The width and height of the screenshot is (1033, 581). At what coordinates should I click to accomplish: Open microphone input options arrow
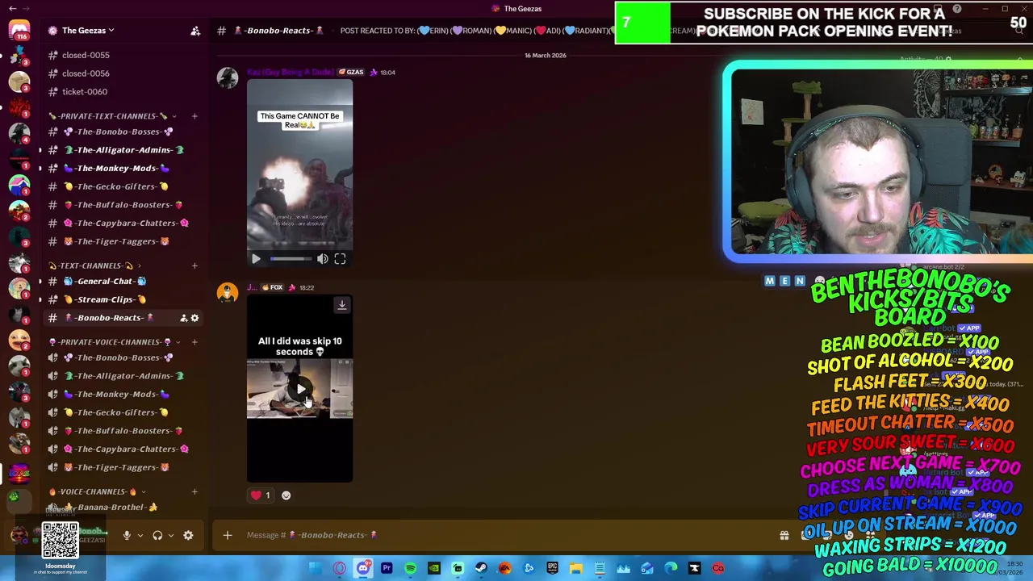140,535
